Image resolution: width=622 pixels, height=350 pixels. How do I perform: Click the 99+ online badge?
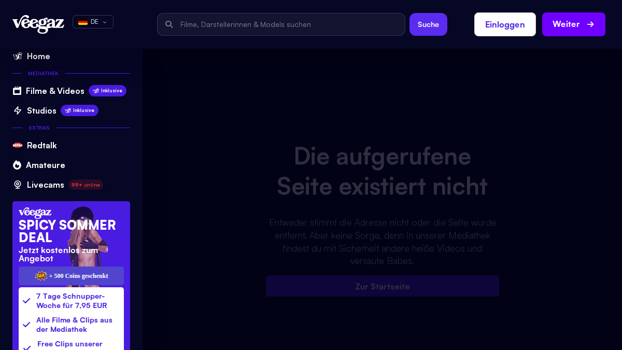coord(86,185)
